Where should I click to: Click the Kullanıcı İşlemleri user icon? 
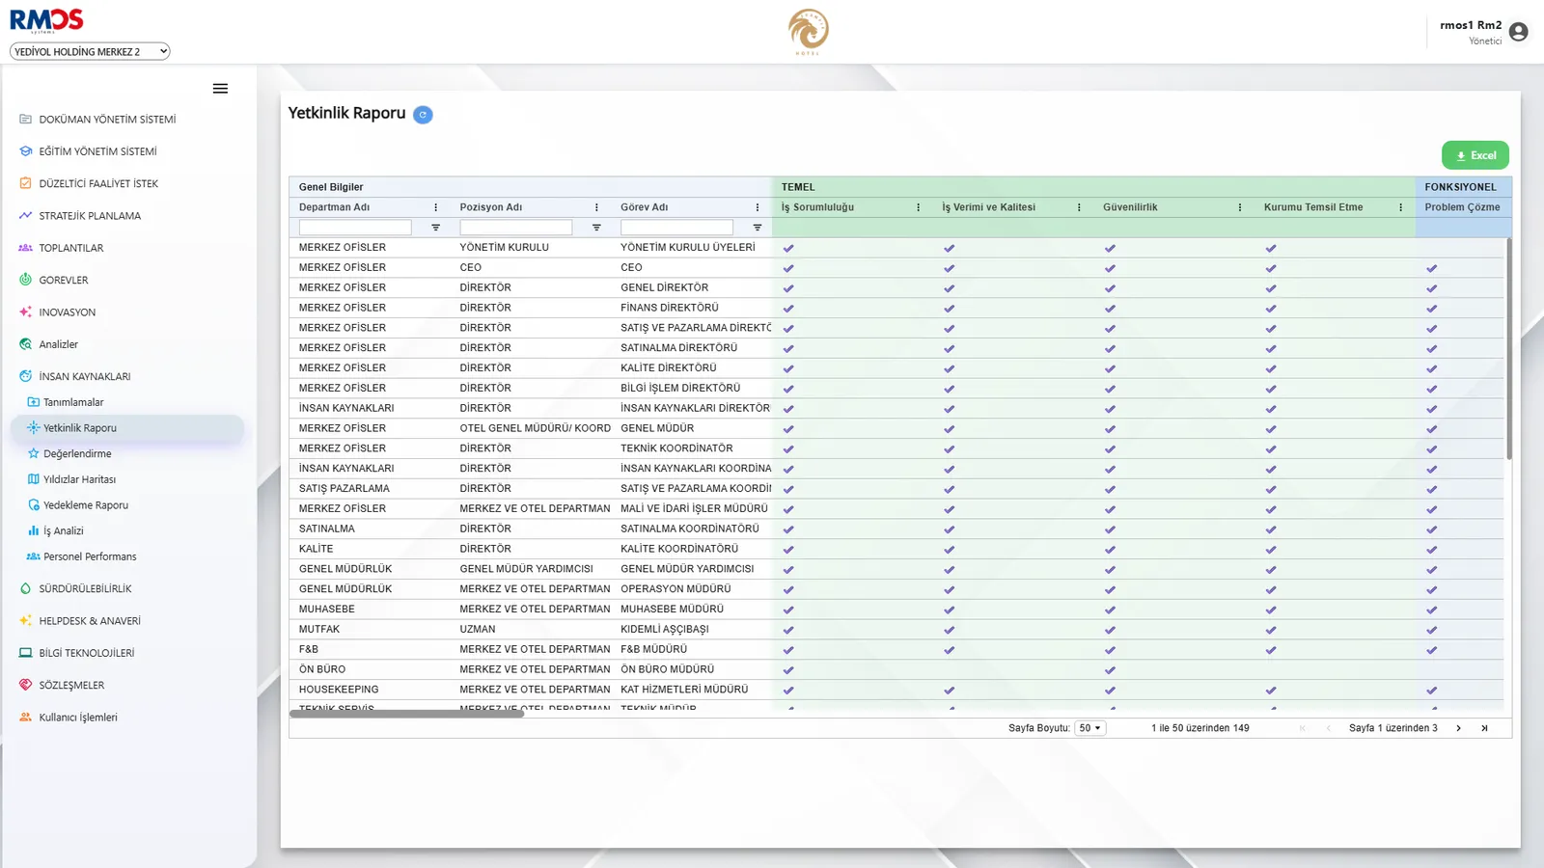tap(26, 718)
